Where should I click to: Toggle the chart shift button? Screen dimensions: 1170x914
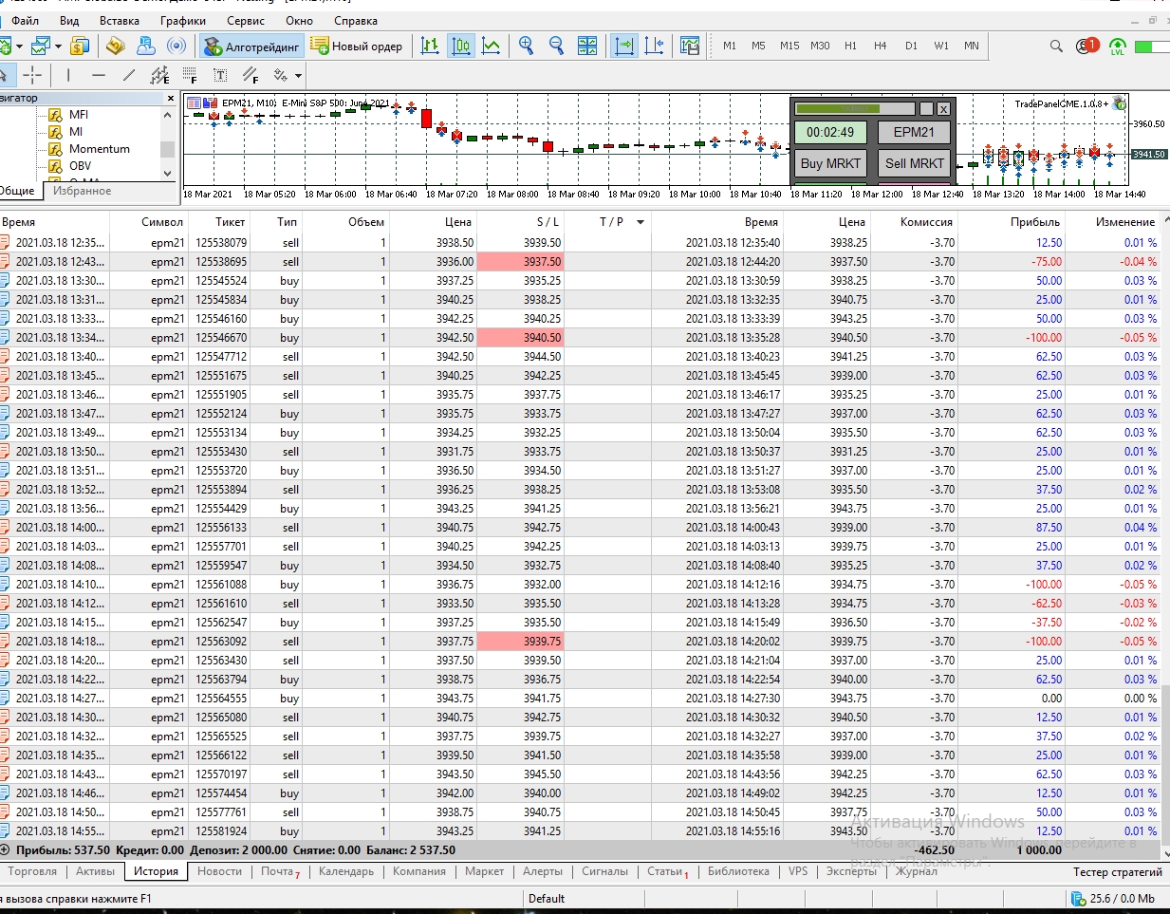(x=654, y=46)
